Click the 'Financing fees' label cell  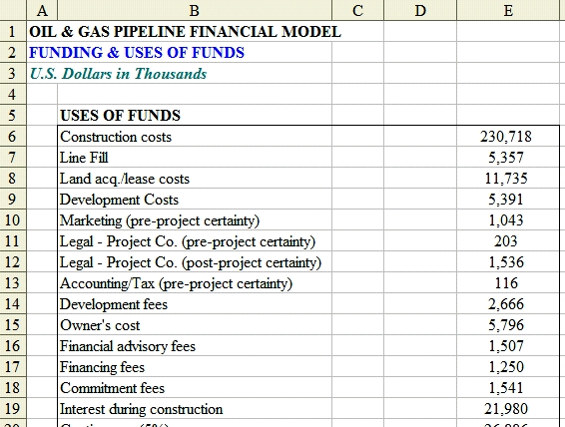click(195, 366)
